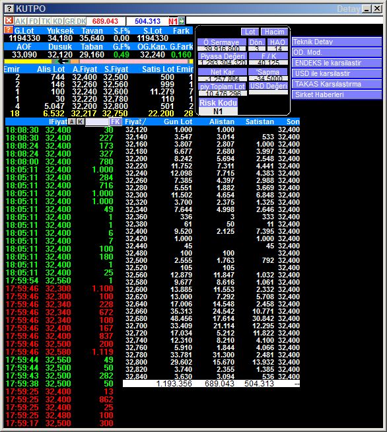Click the title bar question mark icon

click(9, 9)
